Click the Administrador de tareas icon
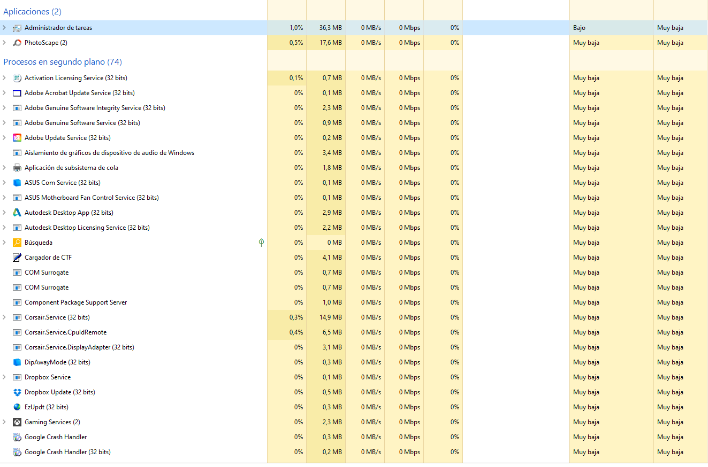Image resolution: width=708 pixels, height=467 pixels. tap(17, 28)
